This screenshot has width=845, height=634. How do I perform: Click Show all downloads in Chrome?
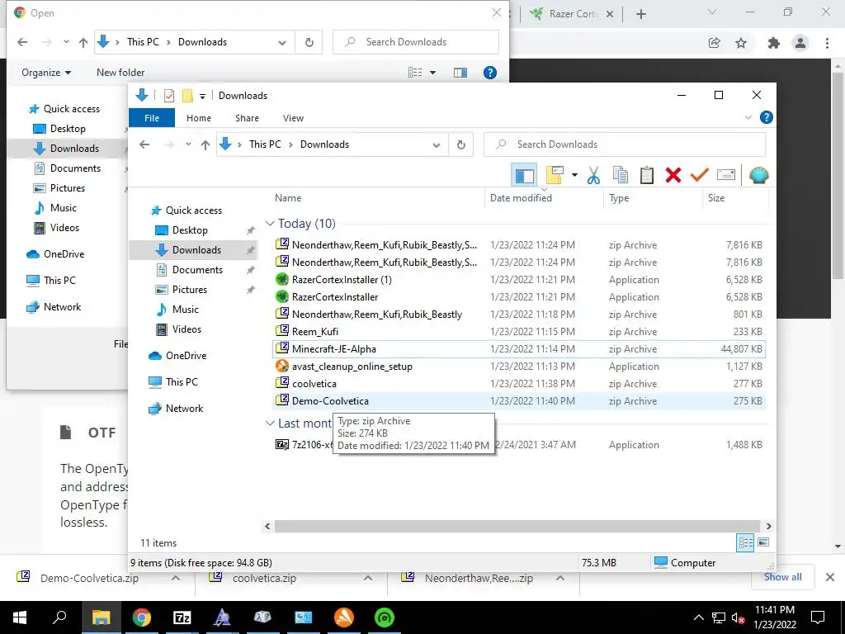click(x=782, y=577)
